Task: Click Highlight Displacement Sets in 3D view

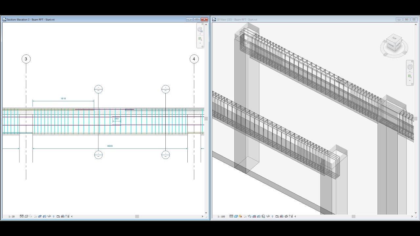Action: [286, 216]
